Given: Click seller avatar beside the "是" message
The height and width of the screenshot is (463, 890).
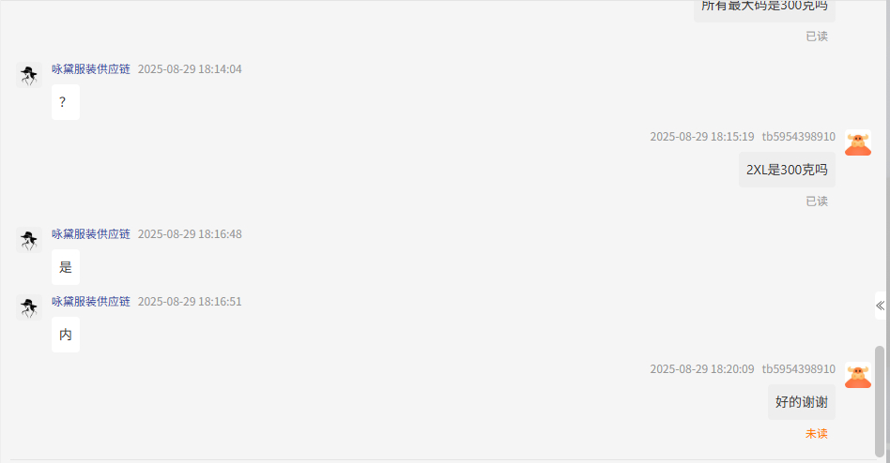Looking at the screenshot, I should [29, 240].
